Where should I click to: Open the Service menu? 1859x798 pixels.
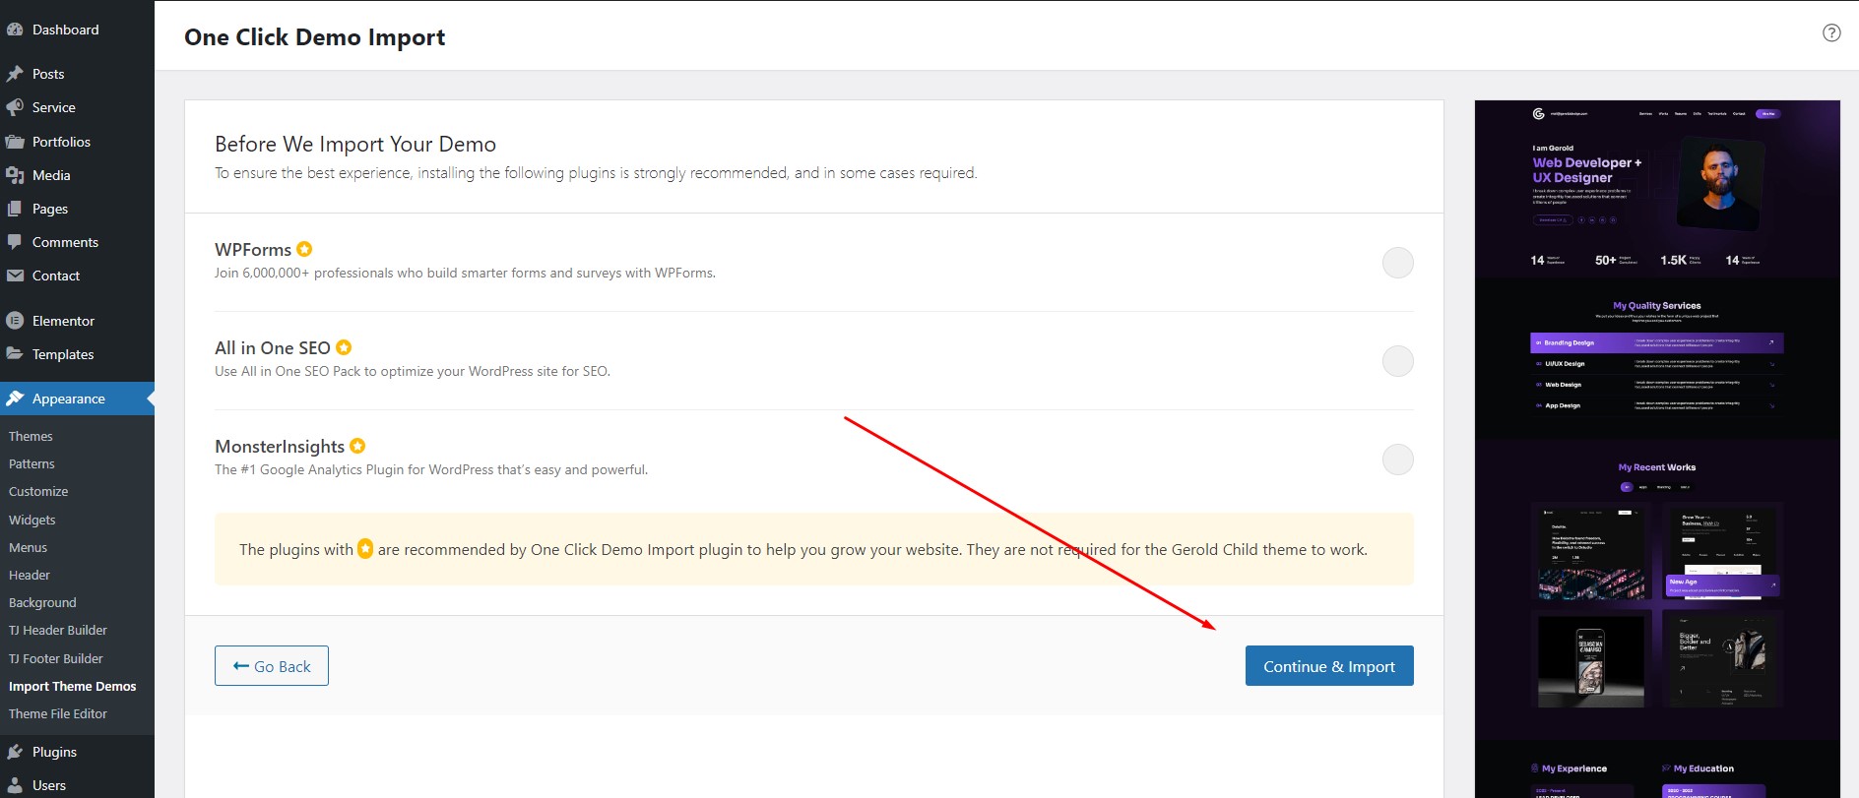click(x=77, y=107)
